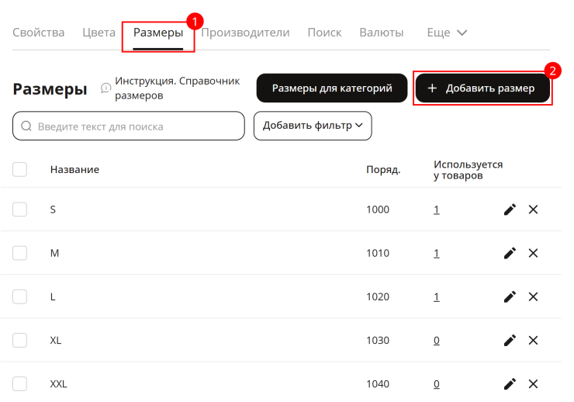Screen dimensions: 574x402
Task: Edit the L size row
Action: click(510, 296)
